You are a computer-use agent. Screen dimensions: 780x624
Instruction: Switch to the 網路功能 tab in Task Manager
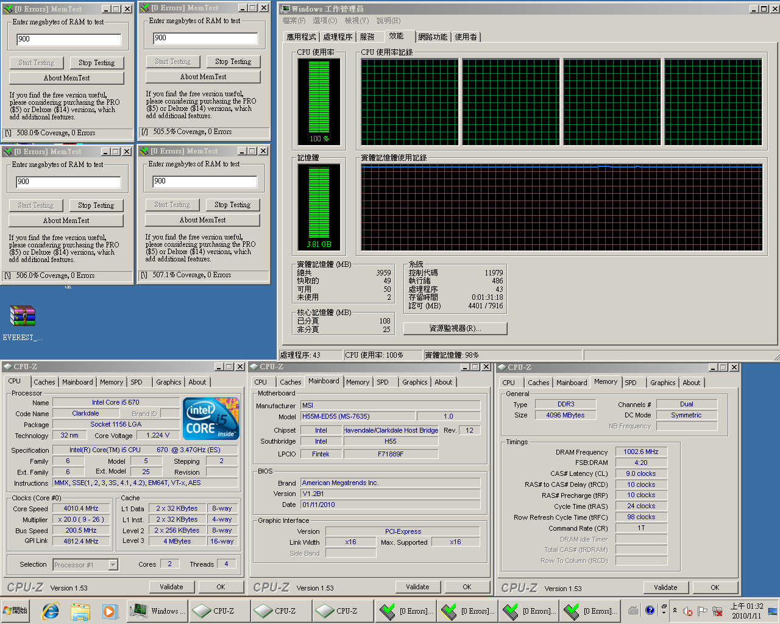(x=433, y=37)
